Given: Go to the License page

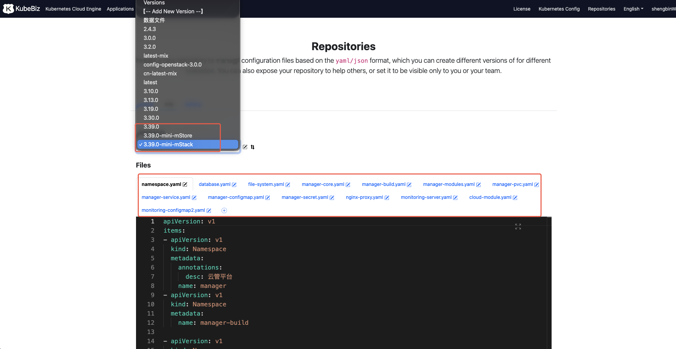Looking at the screenshot, I should point(522,9).
